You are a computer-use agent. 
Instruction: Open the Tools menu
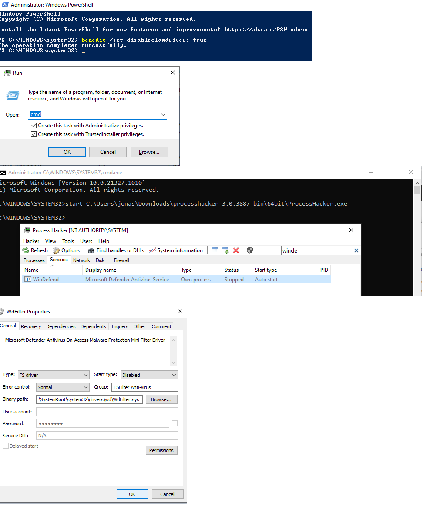pos(68,241)
